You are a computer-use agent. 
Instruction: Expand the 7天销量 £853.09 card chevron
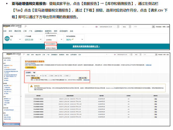tap(41, 39)
